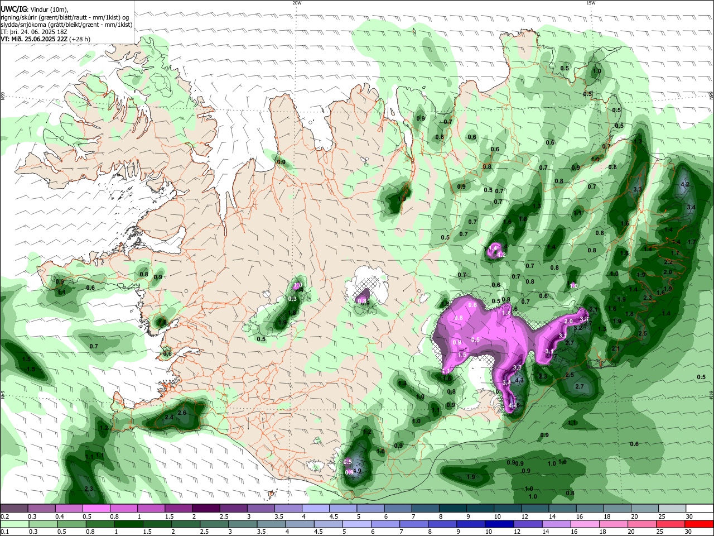
Task: Select the deep blue 10 swatch in the lower legend row
Action: [498, 524]
